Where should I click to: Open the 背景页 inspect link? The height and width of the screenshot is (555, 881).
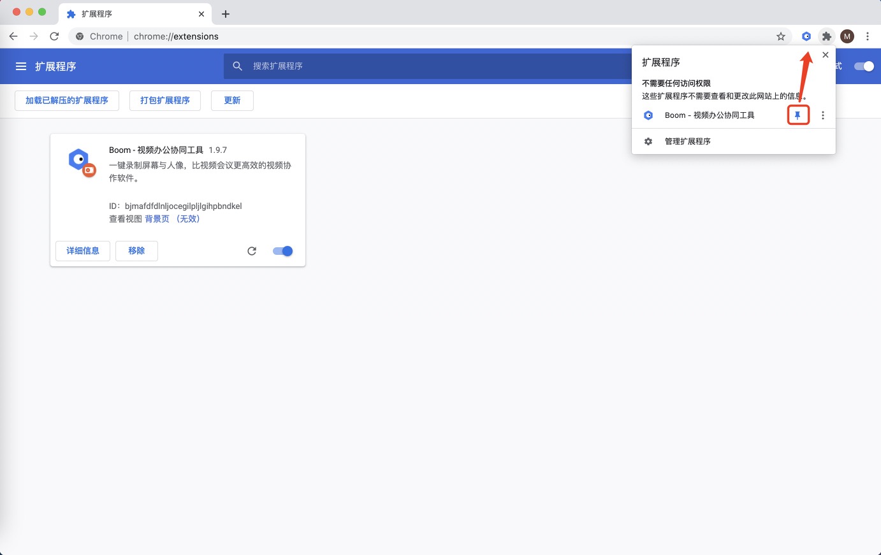(157, 219)
